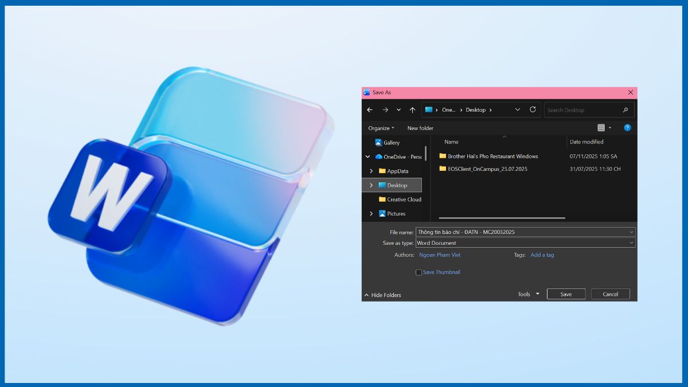Open the File name dropdown arrow
This screenshot has height=387, width=688.
(x=632, y=232)
